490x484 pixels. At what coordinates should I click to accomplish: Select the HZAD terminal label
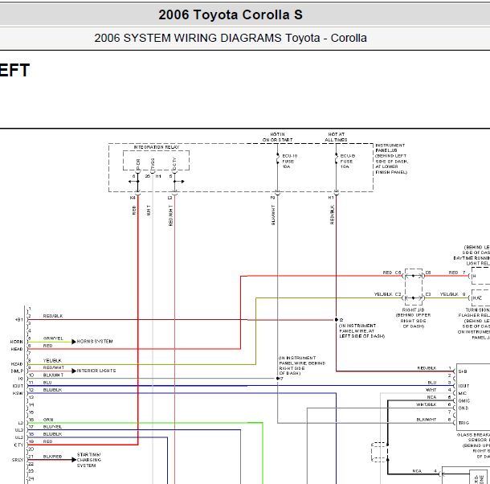[x=17, y=364]
